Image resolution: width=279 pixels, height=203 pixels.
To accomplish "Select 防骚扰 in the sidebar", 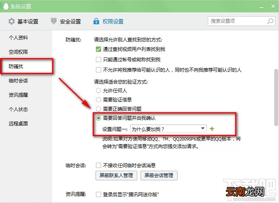I will coord(16,66).
